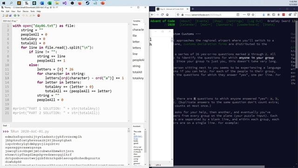Open the File menu in Thonny
298x168 pixels.
pyautogui.click(x=2, y=11)
